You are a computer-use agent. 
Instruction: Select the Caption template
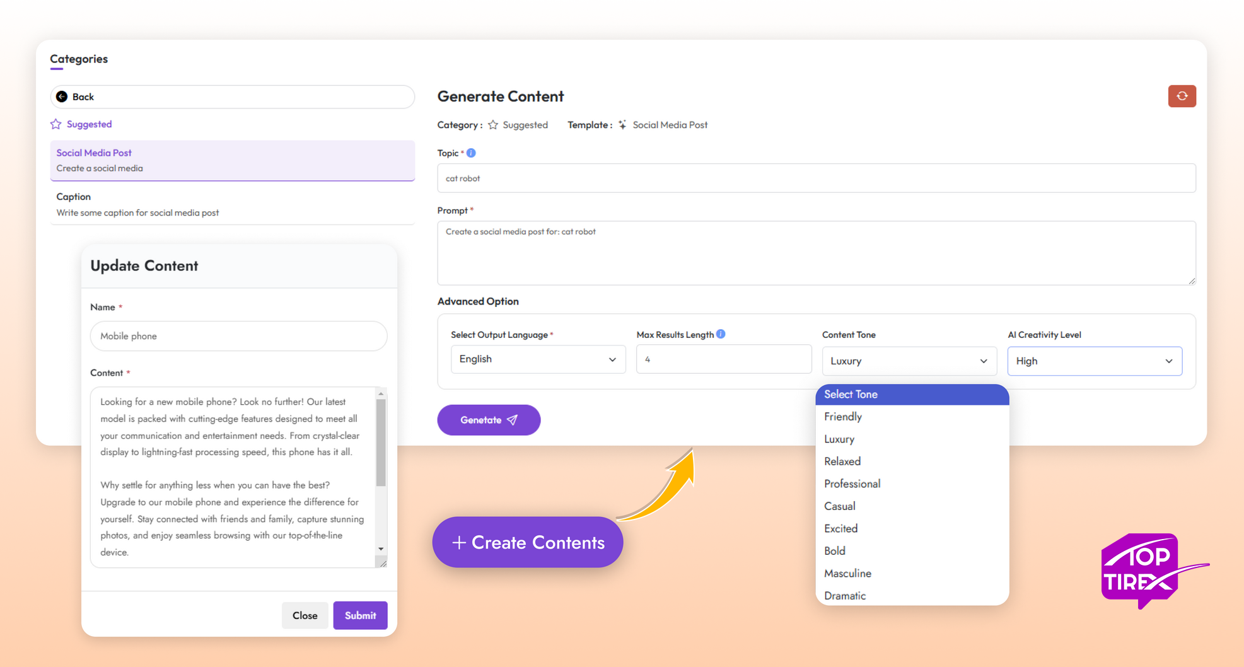[232, 204]
